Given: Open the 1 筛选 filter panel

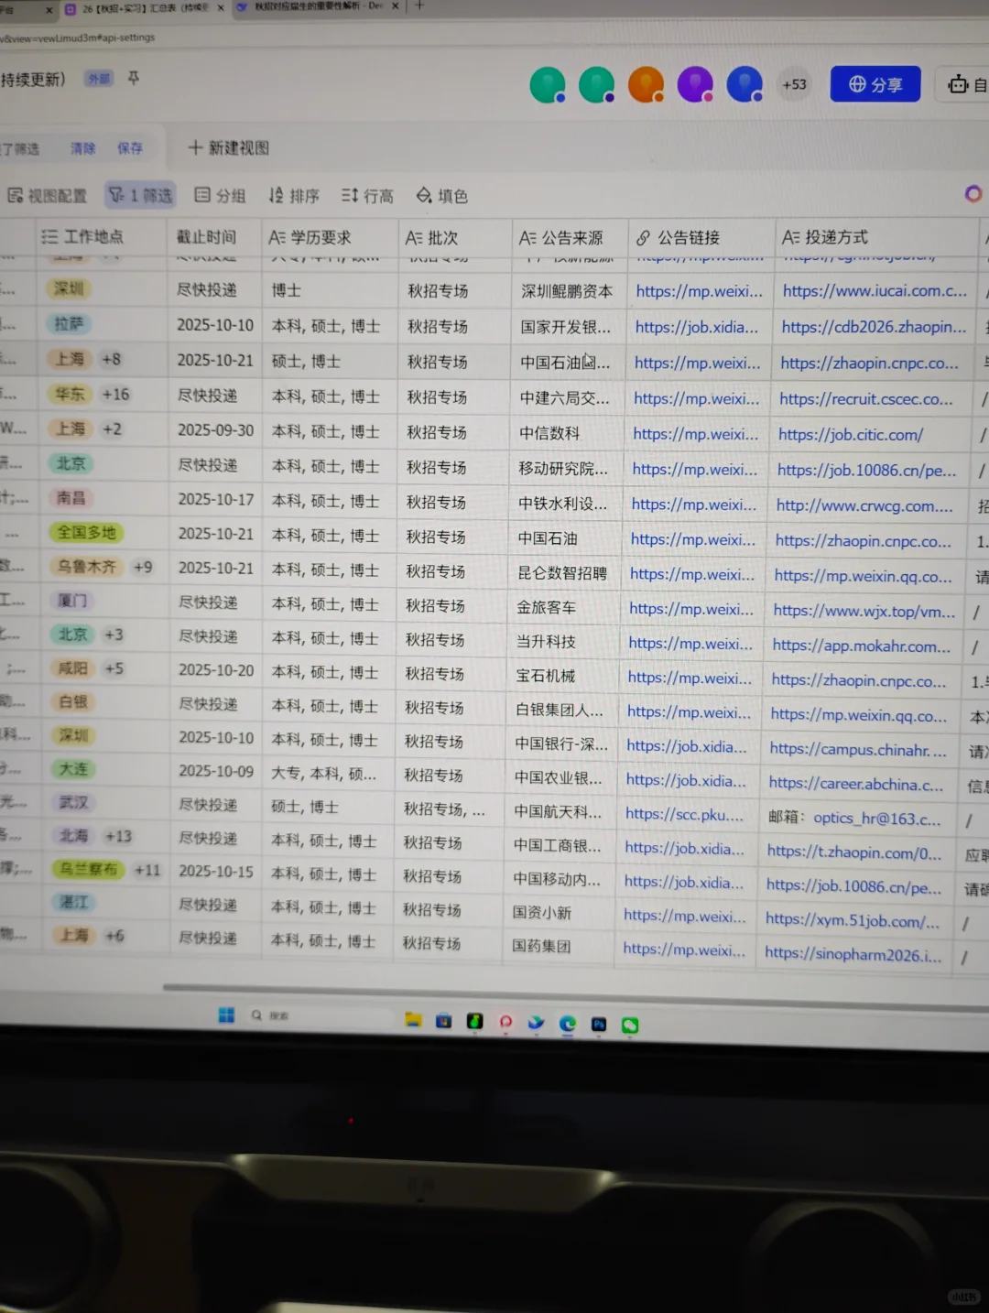Looking at the screenshot, I should (141, 195).
